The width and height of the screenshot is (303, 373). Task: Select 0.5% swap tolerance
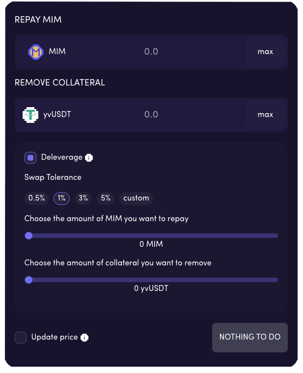37,198
